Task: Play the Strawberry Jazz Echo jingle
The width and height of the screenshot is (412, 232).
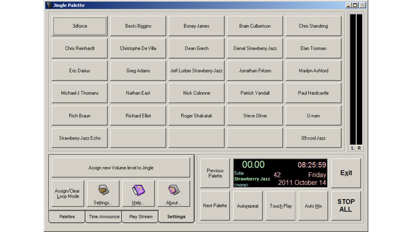Action: [x=80, y=138]
